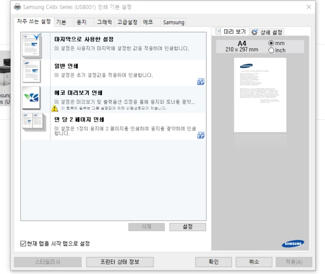Show the 미리 보기 preview tab
This screenshot has height=274, width=325.
[231, 31]
